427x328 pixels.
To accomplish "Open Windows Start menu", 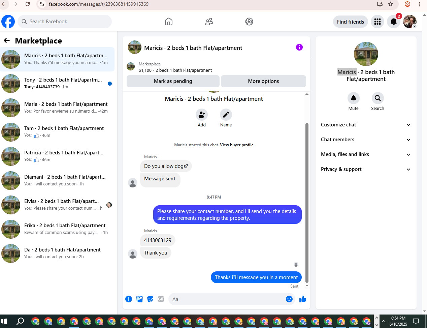I will pyautogui.click(x=4, y=321).
